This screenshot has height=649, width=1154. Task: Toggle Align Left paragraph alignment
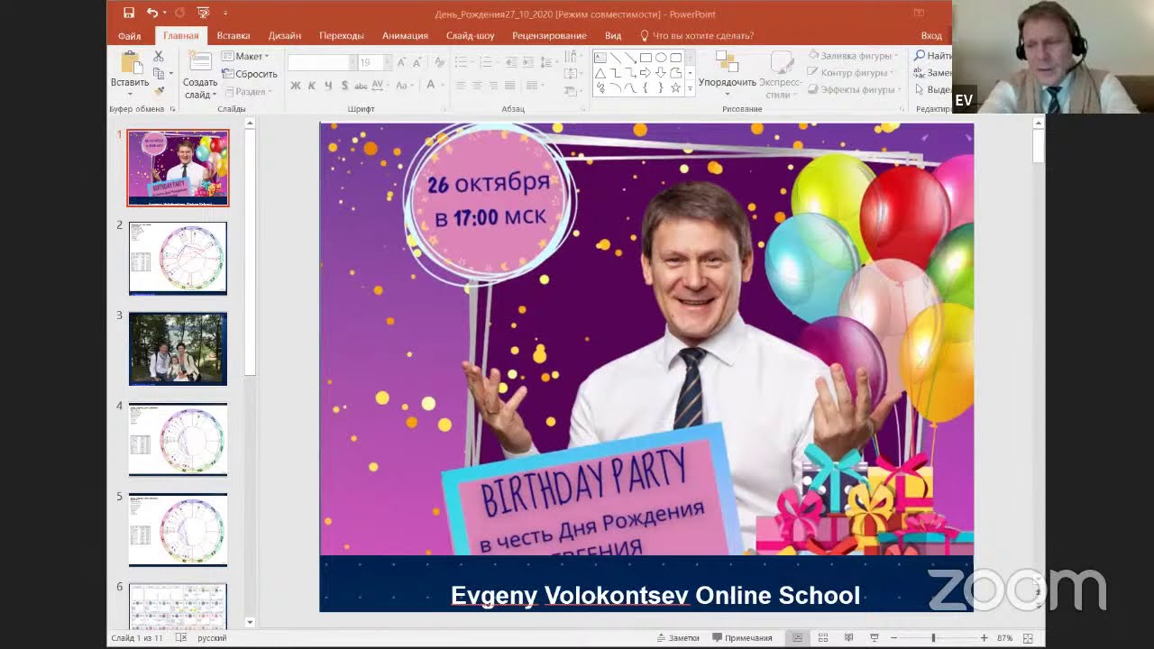pos(461,86)
